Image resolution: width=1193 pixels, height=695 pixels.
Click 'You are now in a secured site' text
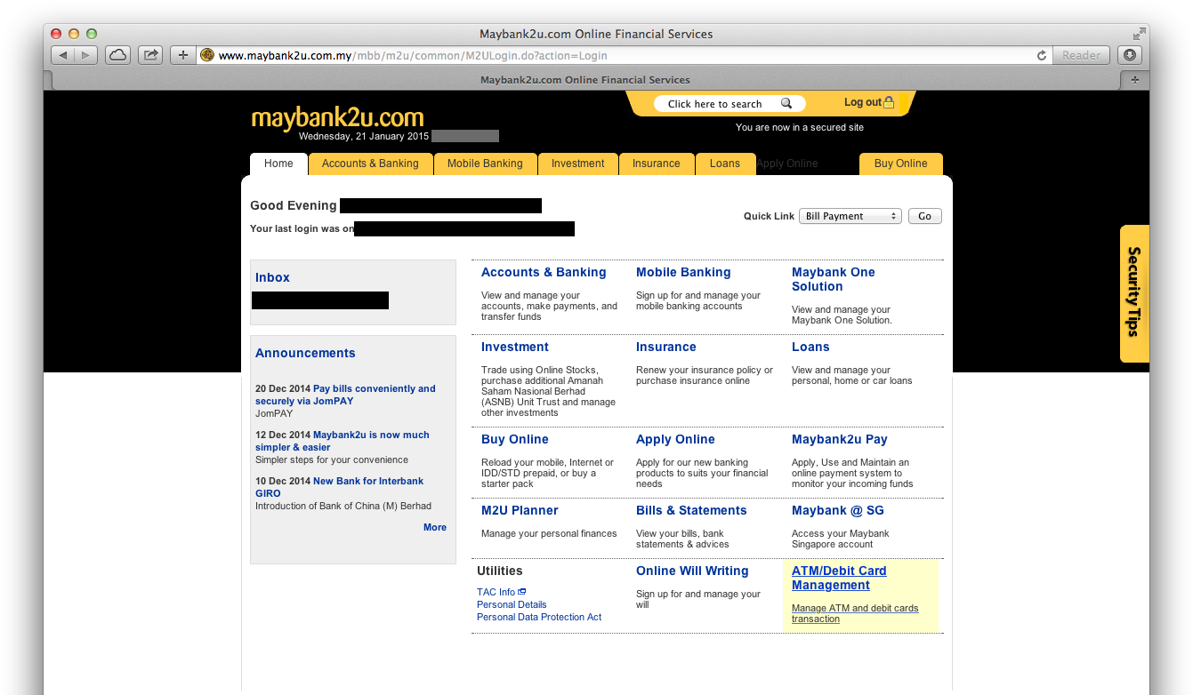click(x=800, y=127)
